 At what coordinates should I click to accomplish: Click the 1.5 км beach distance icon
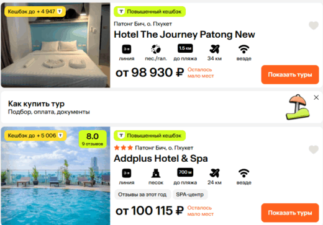click(185, 48)
